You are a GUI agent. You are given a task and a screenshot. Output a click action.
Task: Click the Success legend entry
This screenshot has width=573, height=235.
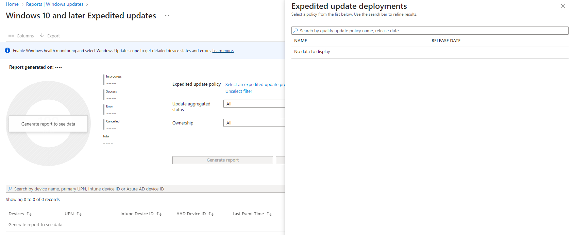click(110, 95)
